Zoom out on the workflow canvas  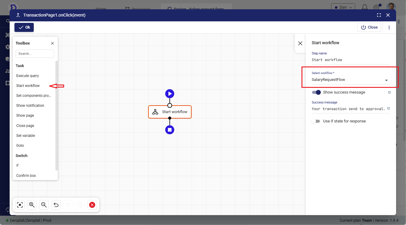[44, 205]
